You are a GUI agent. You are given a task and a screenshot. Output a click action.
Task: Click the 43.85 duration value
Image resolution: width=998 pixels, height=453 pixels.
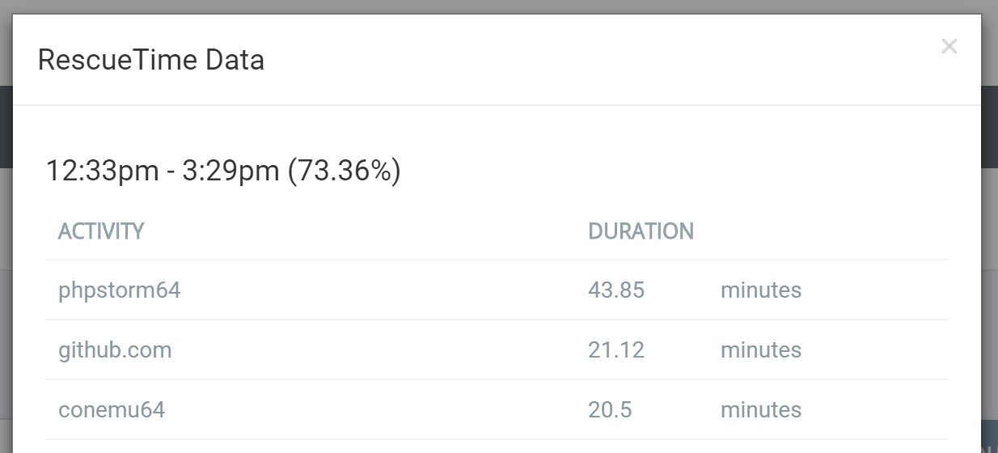(616, 290)
